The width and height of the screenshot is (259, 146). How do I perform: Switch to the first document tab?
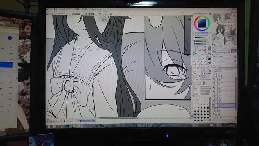(x=55, y=121)
